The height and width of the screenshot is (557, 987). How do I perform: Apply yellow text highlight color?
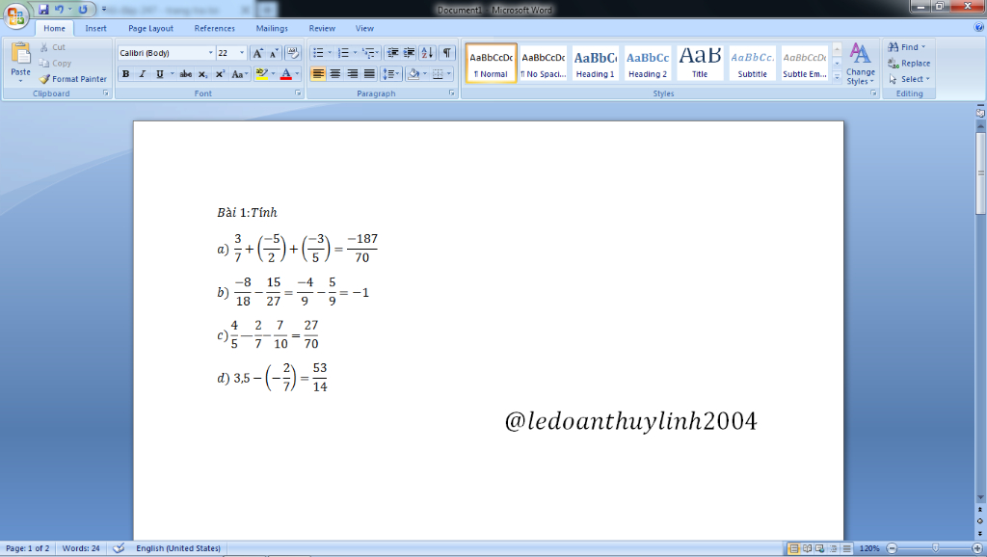point(262,74)
